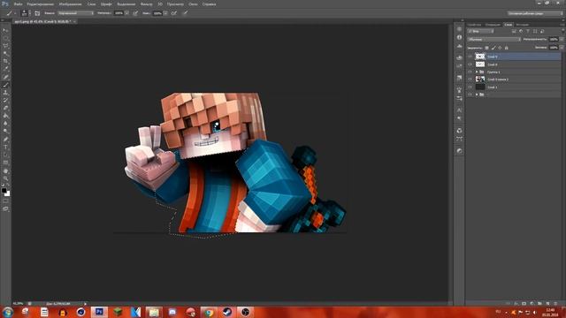Image resolution: width=566 pixels, height=318 pixels.
Task: Toggle pressure for size in options bar
Action: [x=185, y=13]
